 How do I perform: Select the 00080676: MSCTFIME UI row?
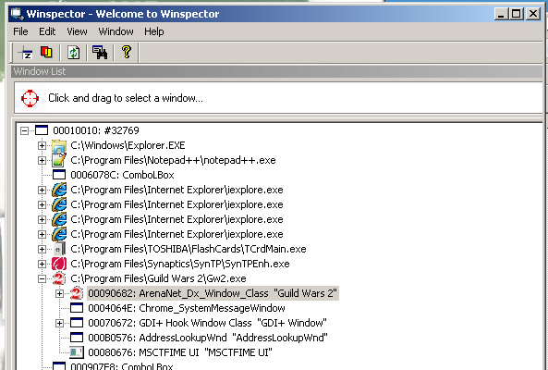pos(180,352)
